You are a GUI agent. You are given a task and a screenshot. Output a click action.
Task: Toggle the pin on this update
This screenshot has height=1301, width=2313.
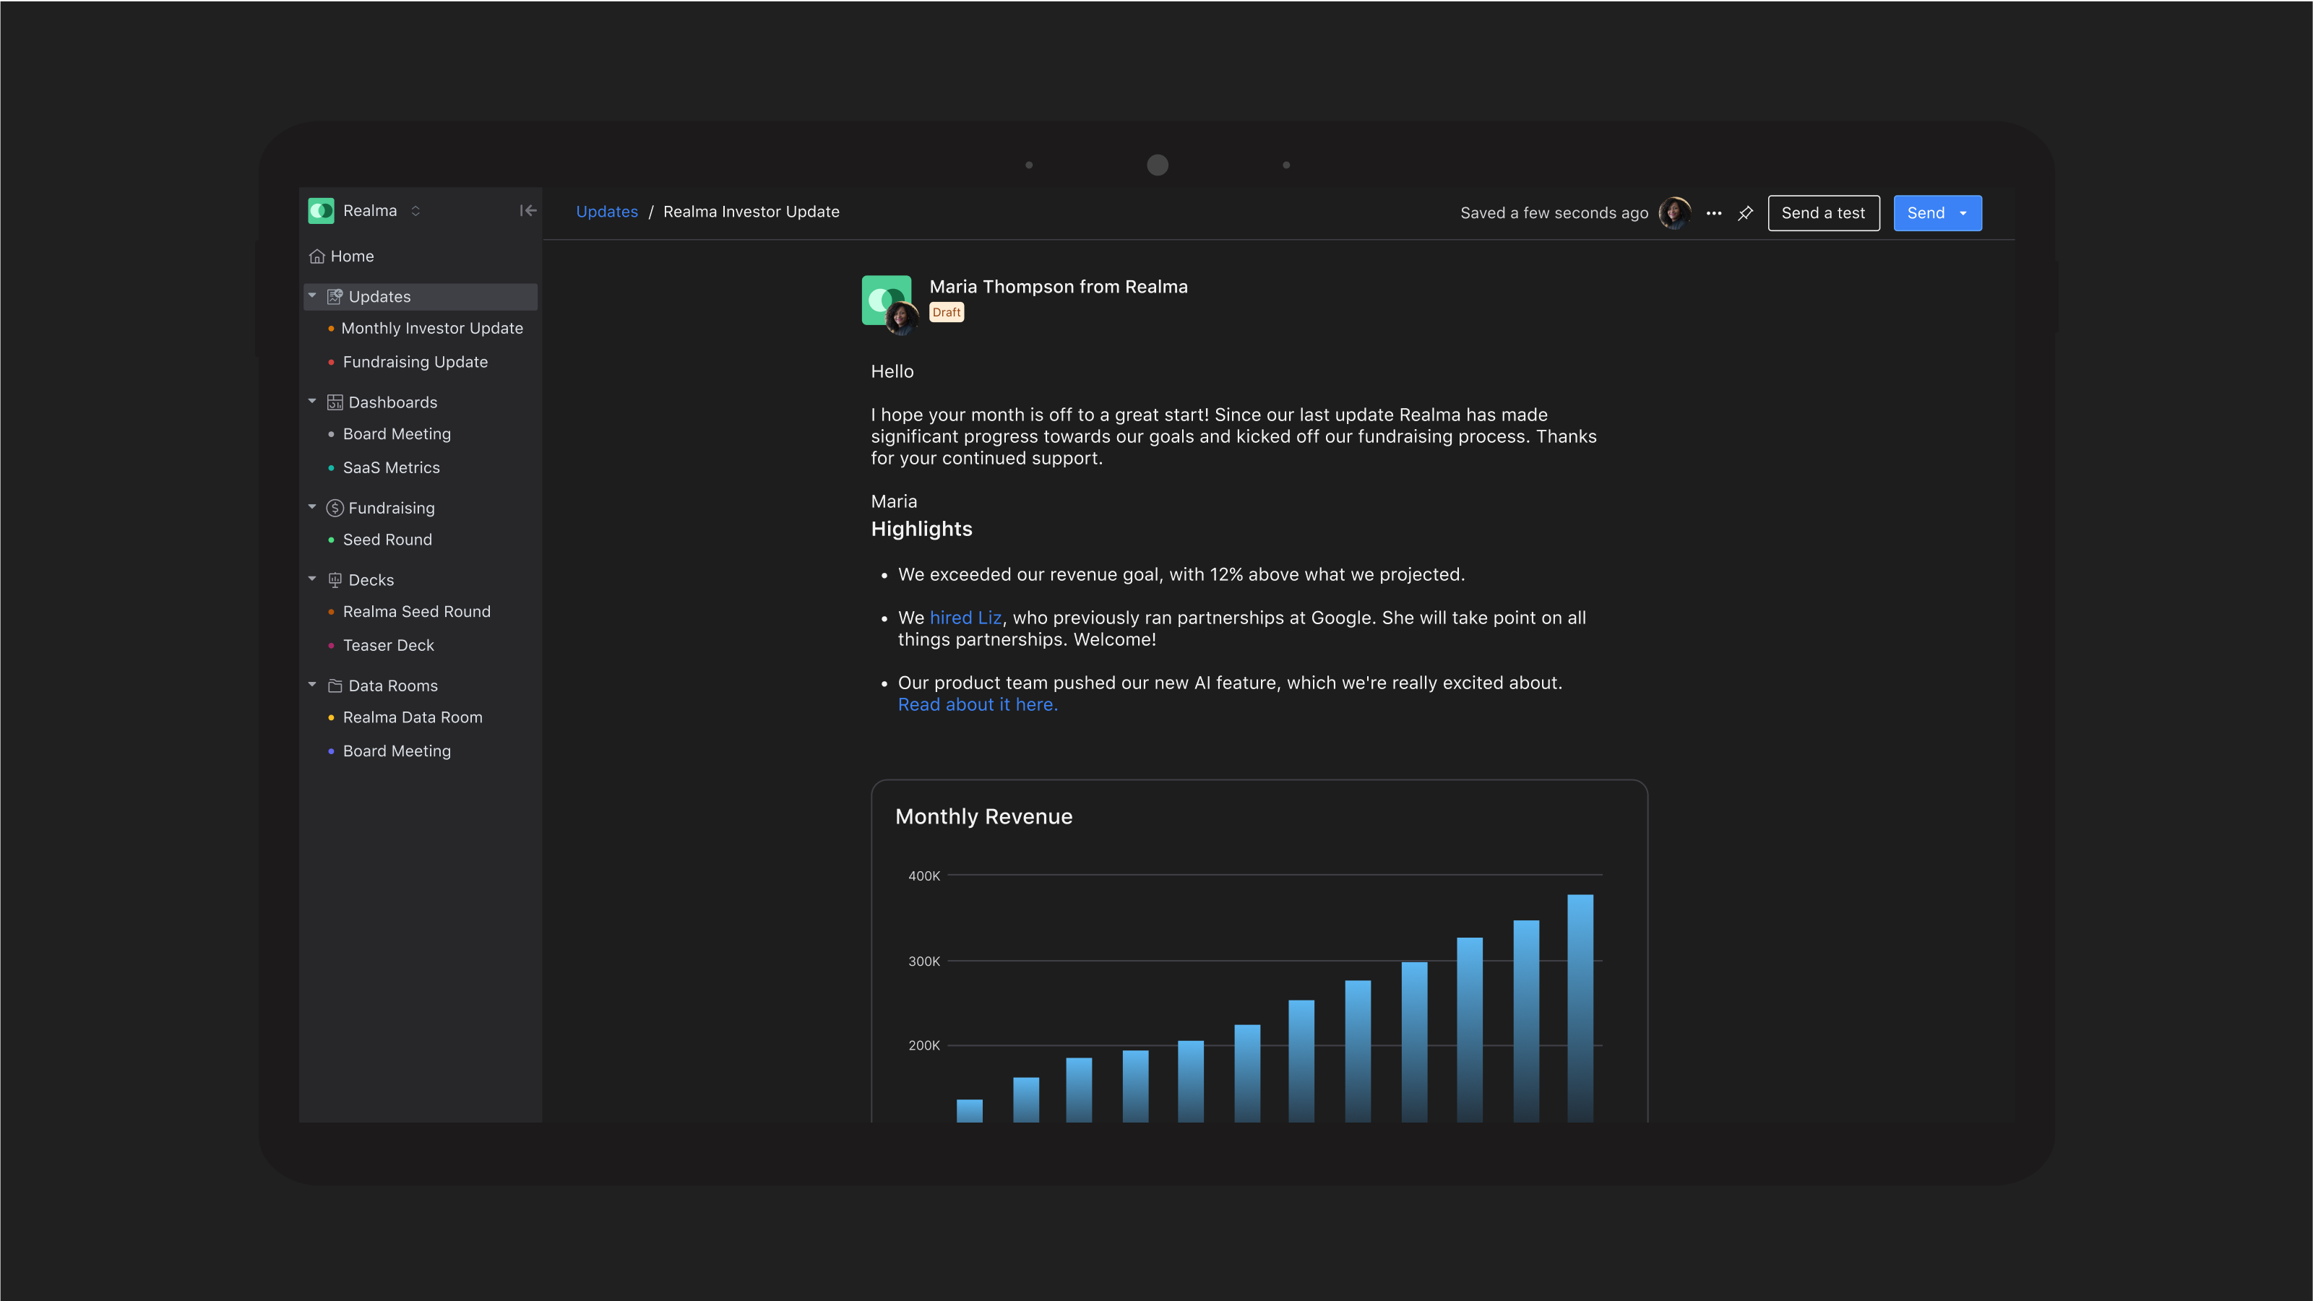coord(1746,213)
